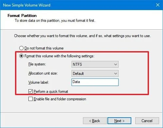Click the New Simple Volume Wizard title bar
Viewport: 163px width, 128px height.
click(x=76, y=5)
